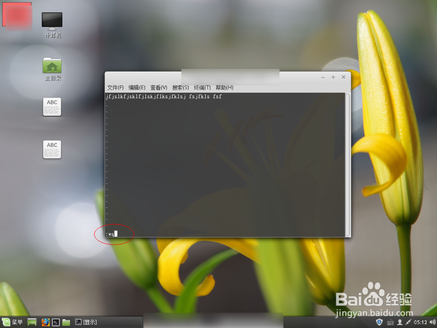Open the user switcher icon in system tray
Image resolution: width=437 pixels, height=328 pixels.
[x=399, y=322]
